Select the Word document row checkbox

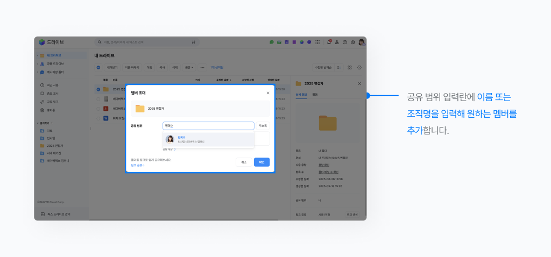click(x=98, y=118)
